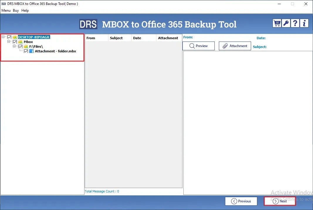The width and height of the screenshot is (313, 210).
Task: Uncheck the DESKTOP-8IPOAGR checkbox
Action: click(9, 37)
